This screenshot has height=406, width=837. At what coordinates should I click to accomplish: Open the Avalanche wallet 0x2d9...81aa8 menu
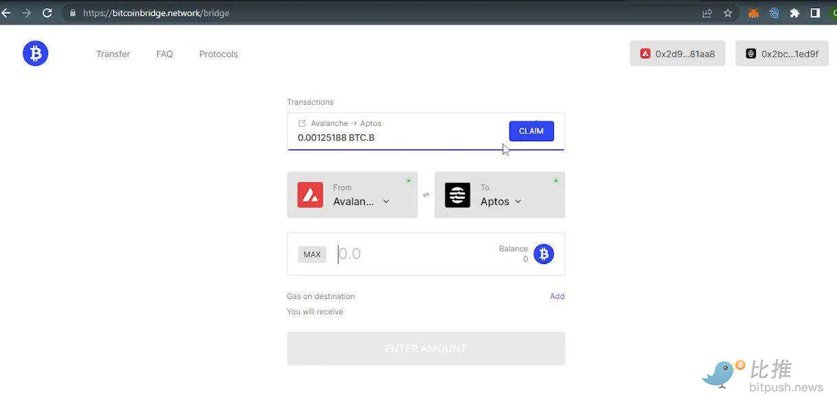tap(677, 53)
